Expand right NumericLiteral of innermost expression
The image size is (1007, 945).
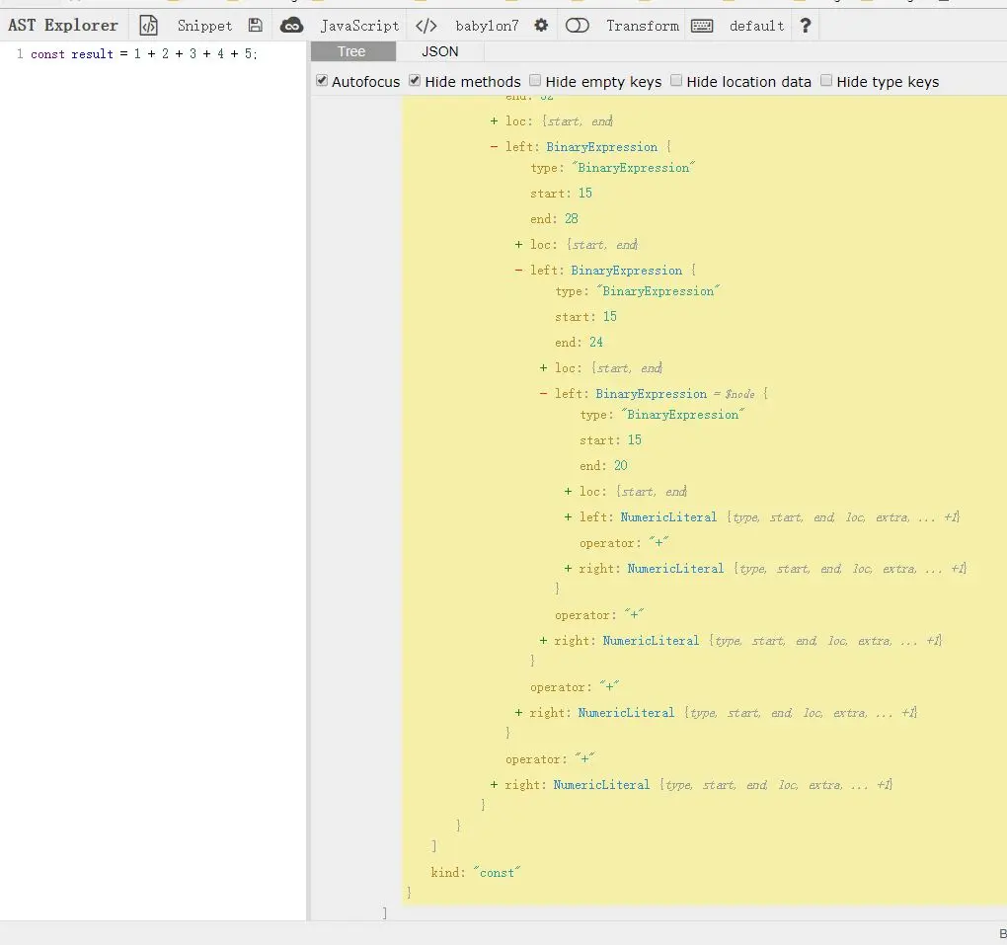tap(569, 568)
